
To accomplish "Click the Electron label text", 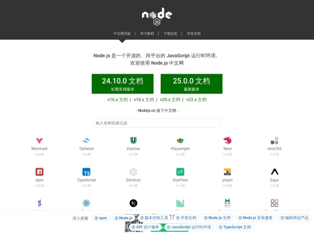I will click(x=133, y=180).
